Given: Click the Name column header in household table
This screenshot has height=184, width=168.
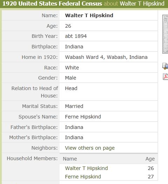Looking at the screenshot, I should pyautogui.click(x=70, y=159).
